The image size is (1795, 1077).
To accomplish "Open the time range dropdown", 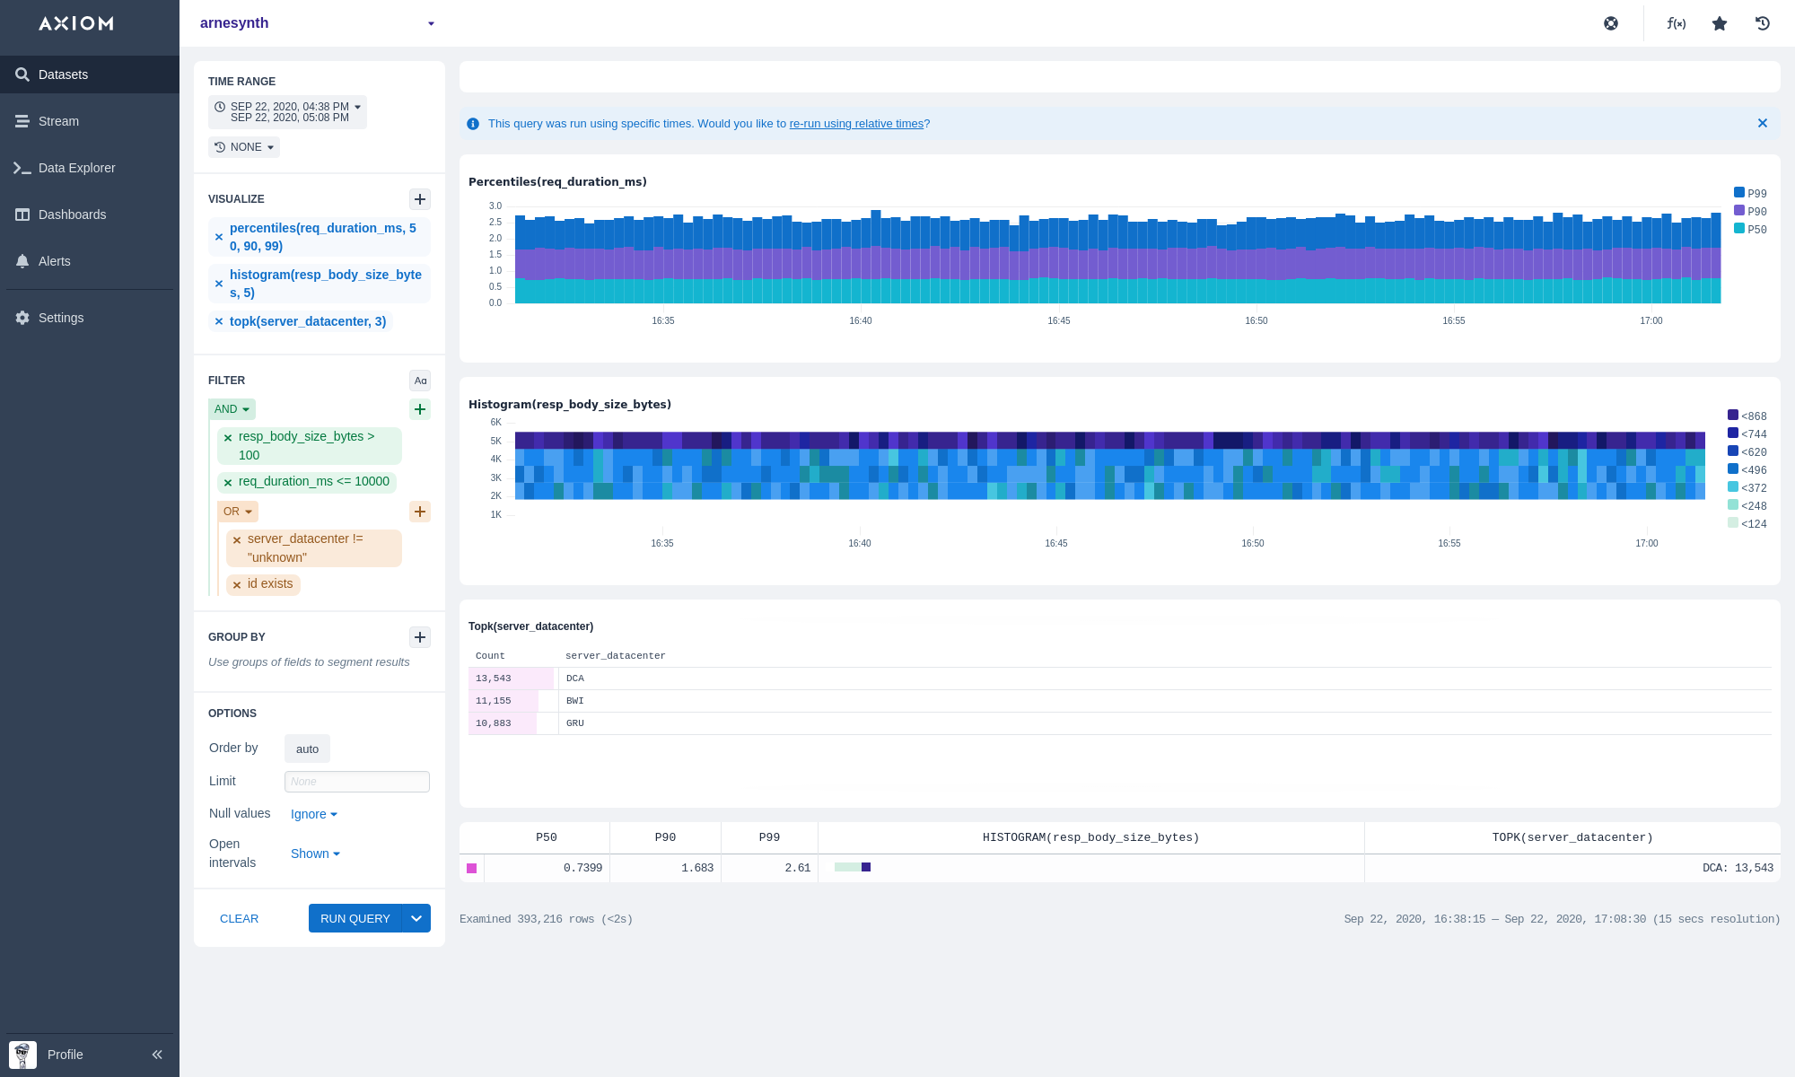I will pyautogui.click(x=288, y=112).
